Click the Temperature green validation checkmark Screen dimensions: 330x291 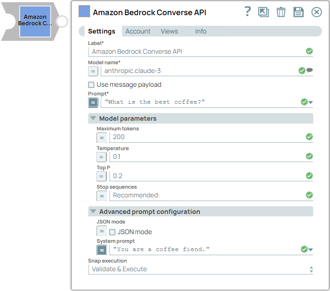click(x=309, y=156)
